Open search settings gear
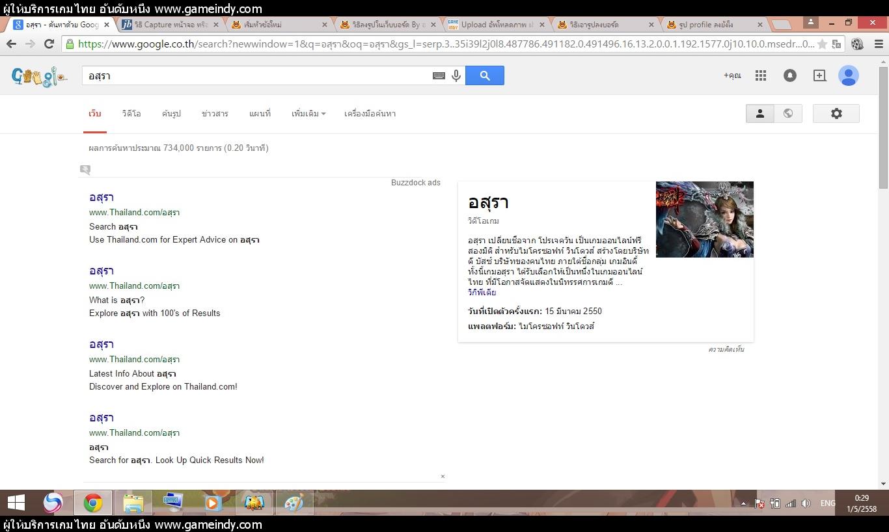 (836, 113)
